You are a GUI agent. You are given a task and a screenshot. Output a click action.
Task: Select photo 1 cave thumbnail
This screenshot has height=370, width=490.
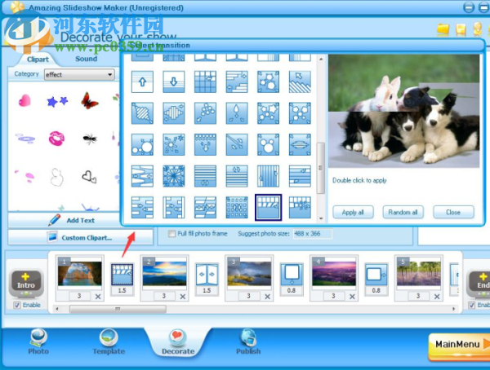[x=80, y=274]
